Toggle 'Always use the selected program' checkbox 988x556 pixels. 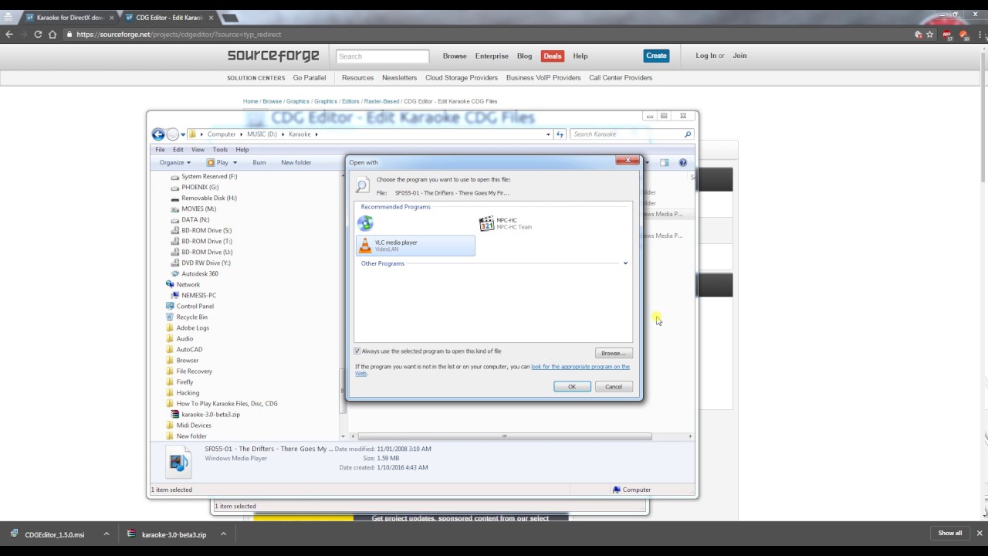click(x=357, y=351)
